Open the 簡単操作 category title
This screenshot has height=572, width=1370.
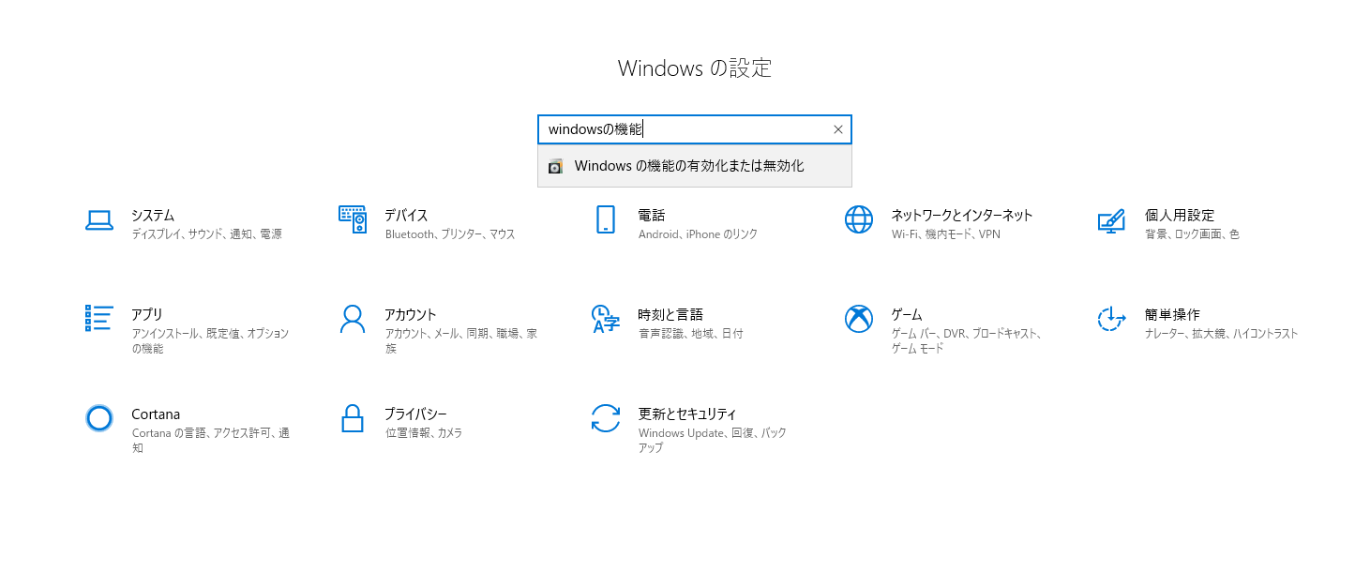(x=1172, y=315)
